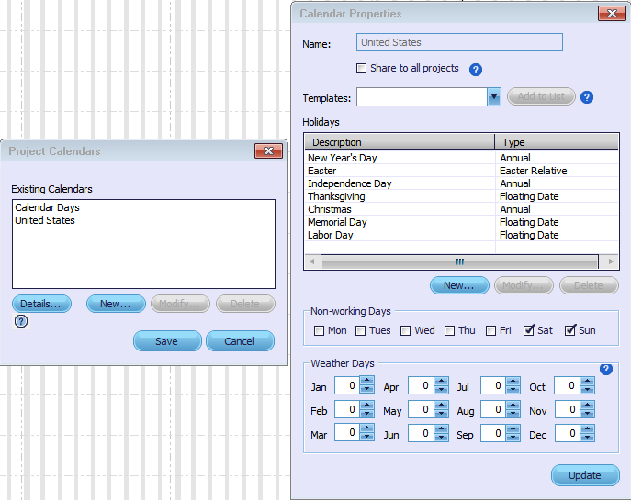631x500 pixels.
Task: Select New Year's Day holiday row
Action: [461, 158]
